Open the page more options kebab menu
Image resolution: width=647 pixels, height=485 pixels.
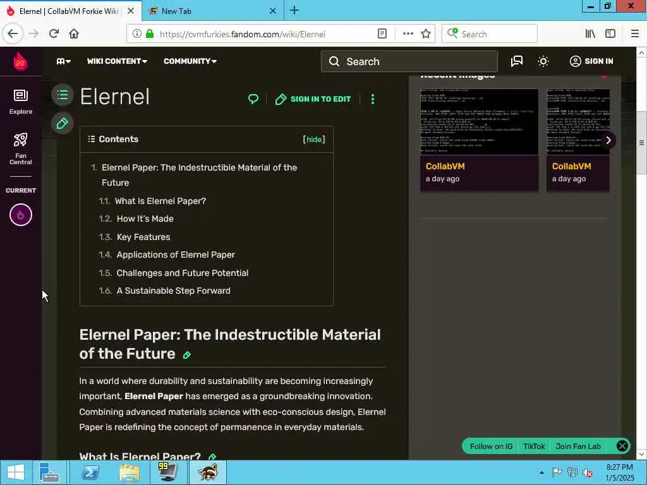373,99
